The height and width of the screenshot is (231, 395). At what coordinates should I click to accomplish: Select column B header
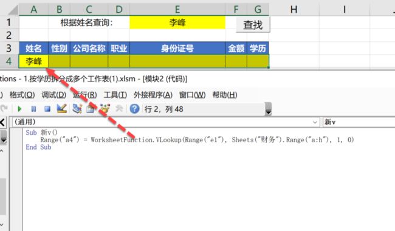tap(59, 9)
